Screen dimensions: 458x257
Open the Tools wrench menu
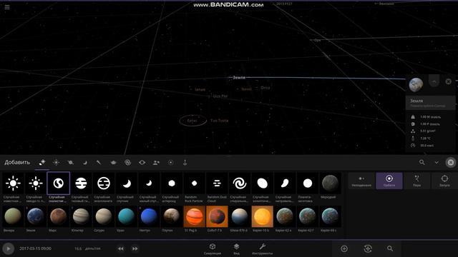point(262,249)
